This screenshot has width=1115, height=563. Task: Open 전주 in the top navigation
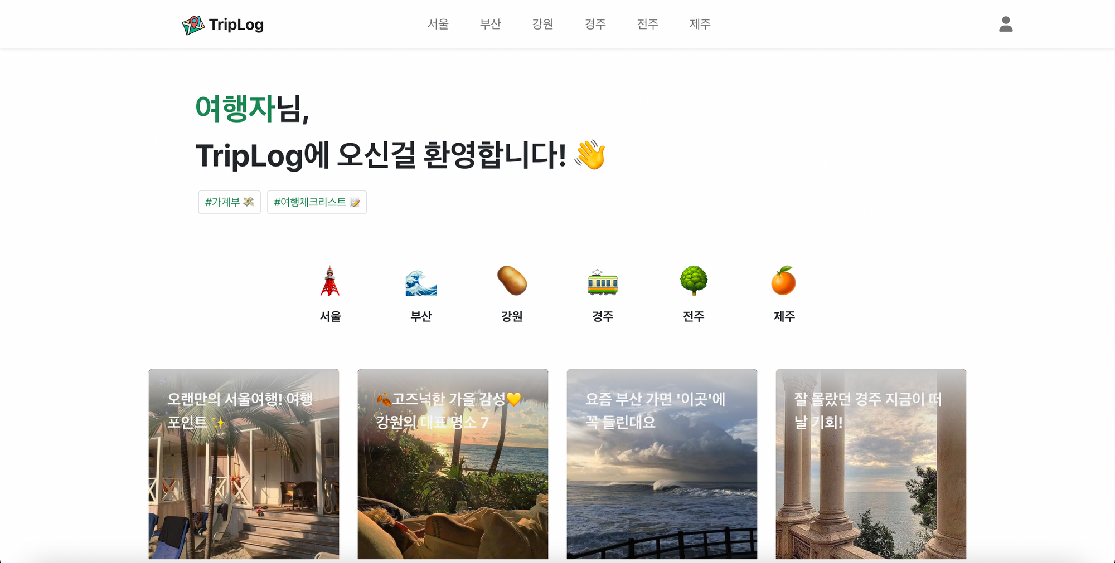point(648,24)
